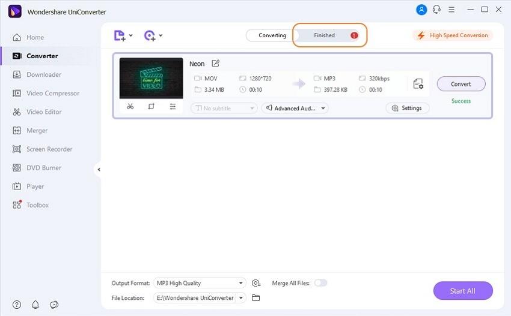The height and width of the screenshot is (316, 511).
Task: Click the Wondershare UniConverter logo icon
Action: 14,11
